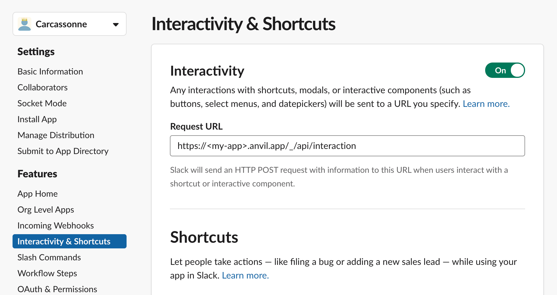Open the Shortcuts Learn more link
The height and width of the screenshot is (295, 557).
coord(245,275)
